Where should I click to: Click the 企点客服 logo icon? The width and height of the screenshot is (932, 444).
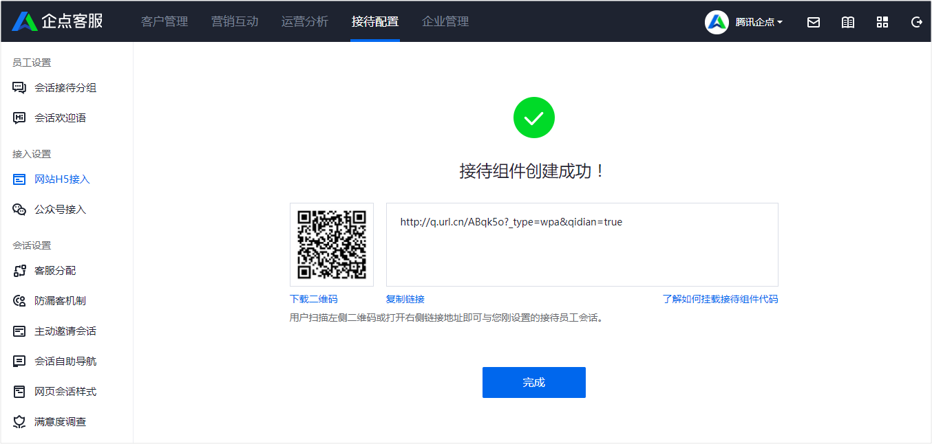click(x=25, y=21)
